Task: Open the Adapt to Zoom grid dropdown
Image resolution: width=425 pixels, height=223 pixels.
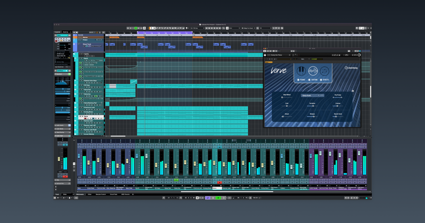Action: click(x=248, y=28)
